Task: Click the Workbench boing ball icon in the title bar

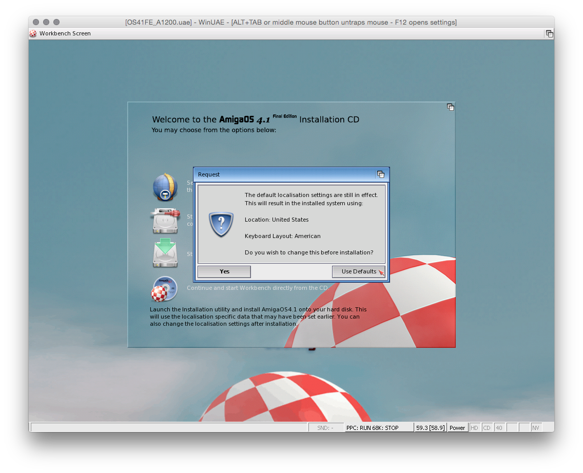Action: (33, 33)
